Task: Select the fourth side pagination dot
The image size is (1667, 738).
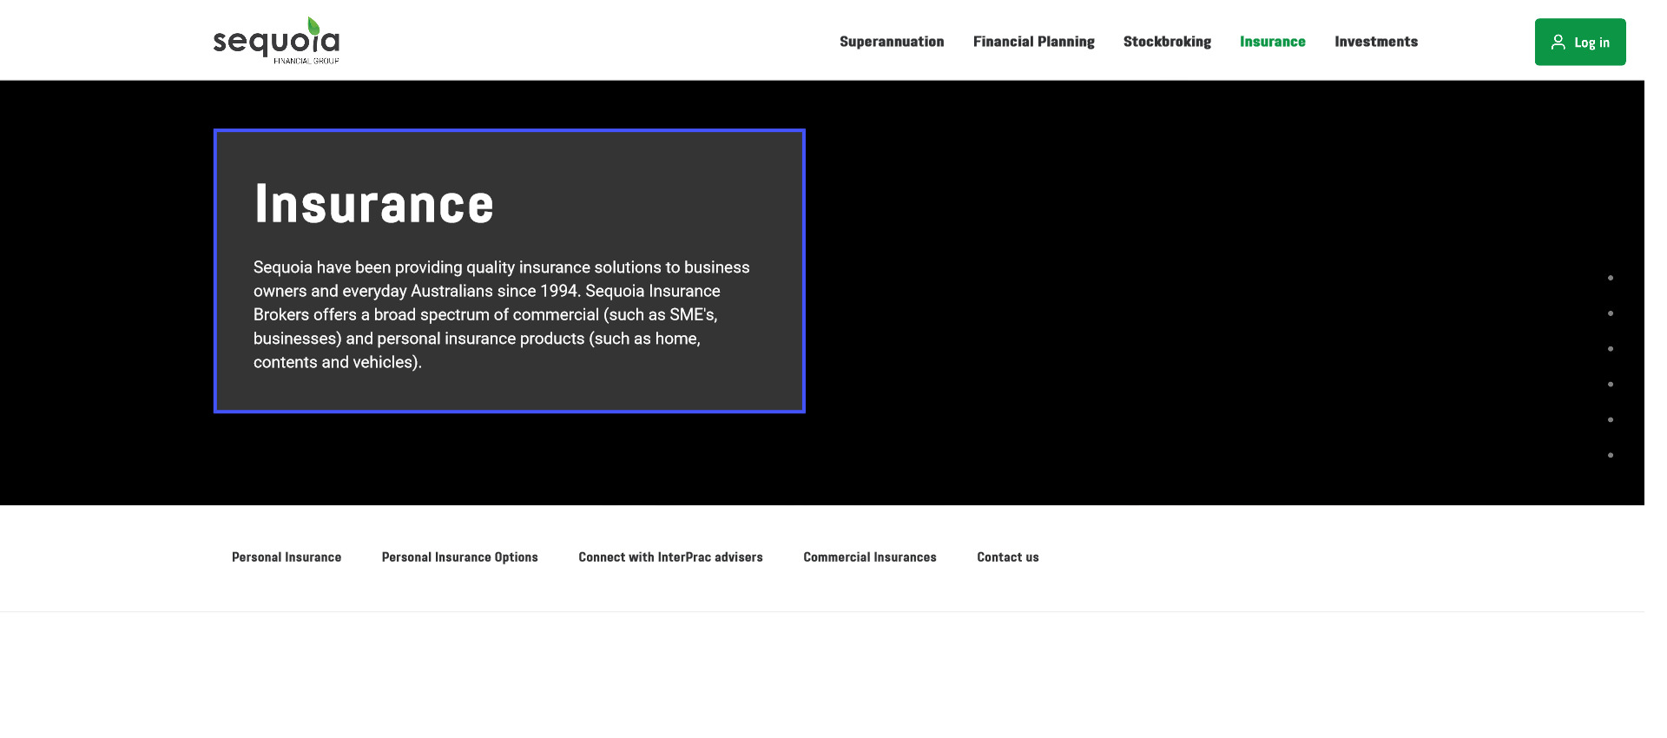Action: 1610,385
